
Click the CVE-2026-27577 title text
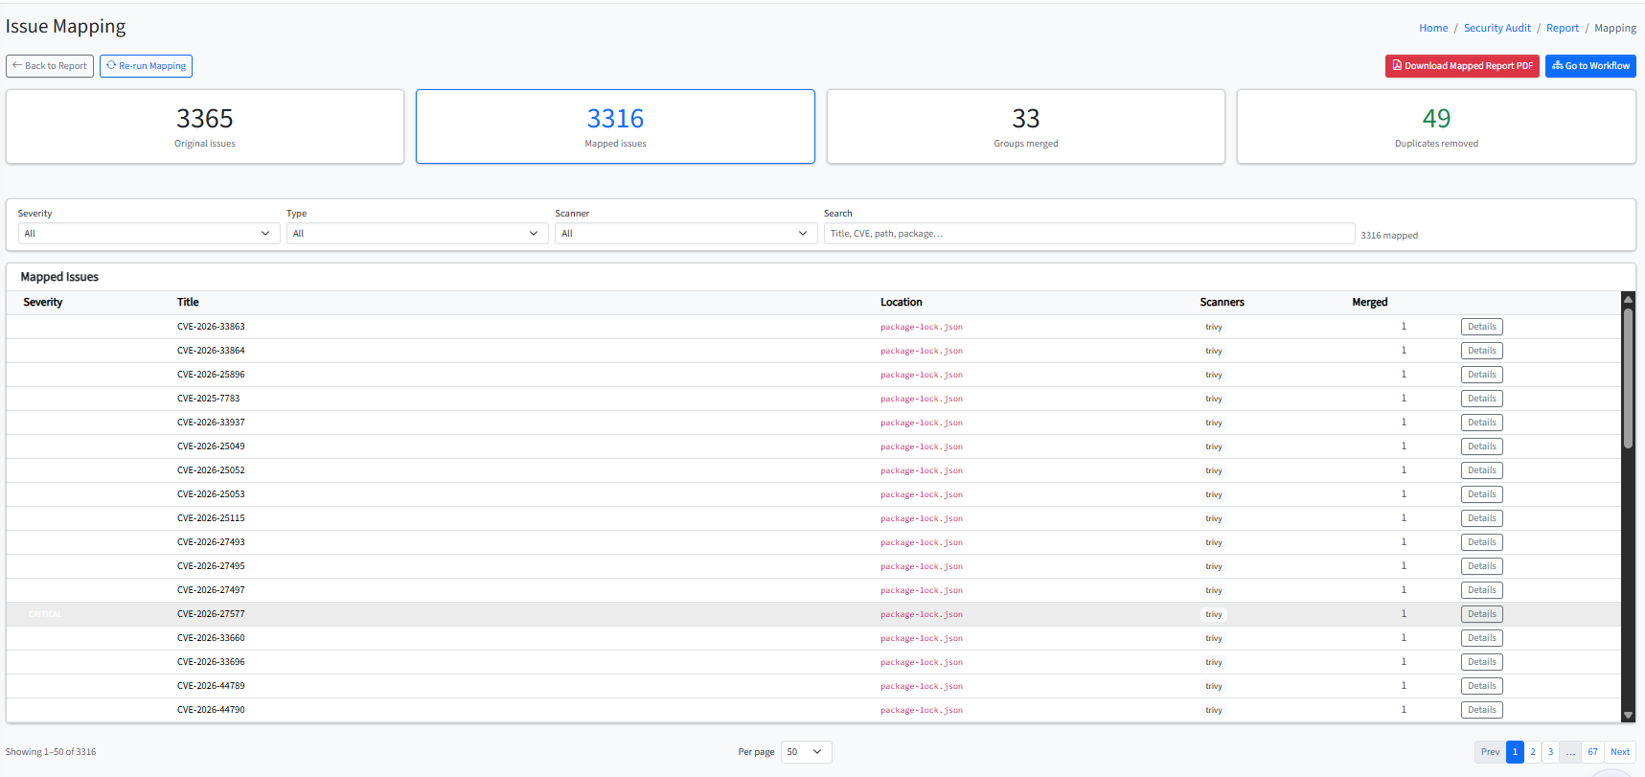coord(211,614)
